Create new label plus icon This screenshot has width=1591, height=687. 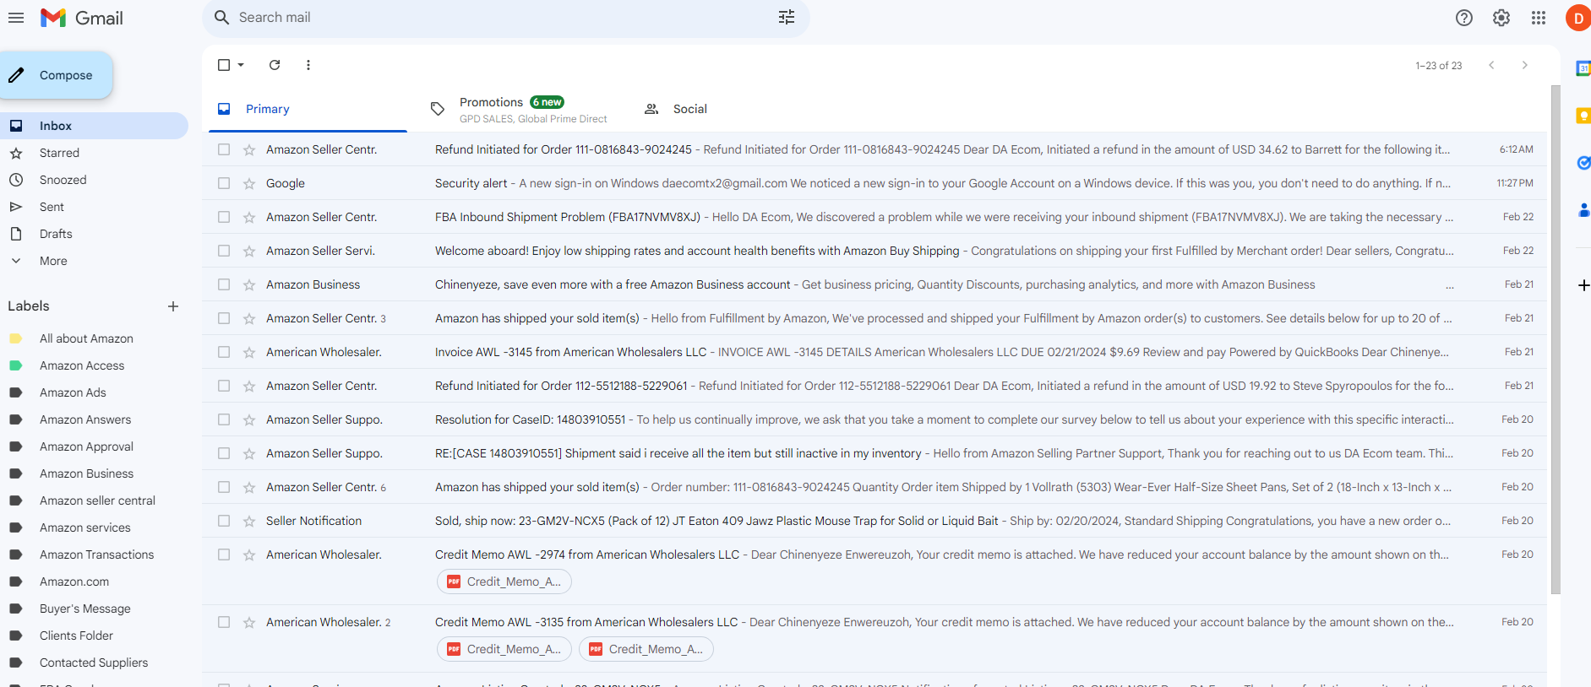pos(173,306)
